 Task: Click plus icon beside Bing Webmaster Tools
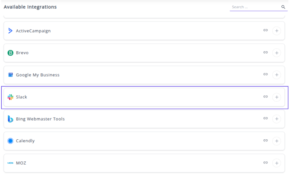coord(277,119)
